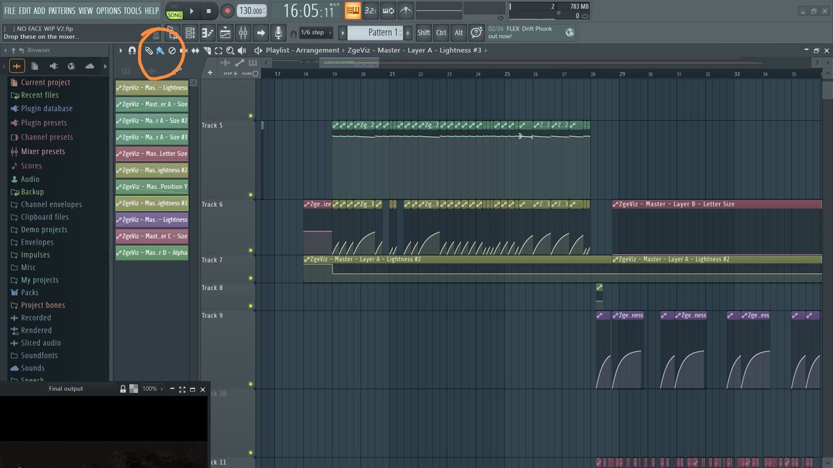Toggle the Ctrl modifier button

point(441,33)
